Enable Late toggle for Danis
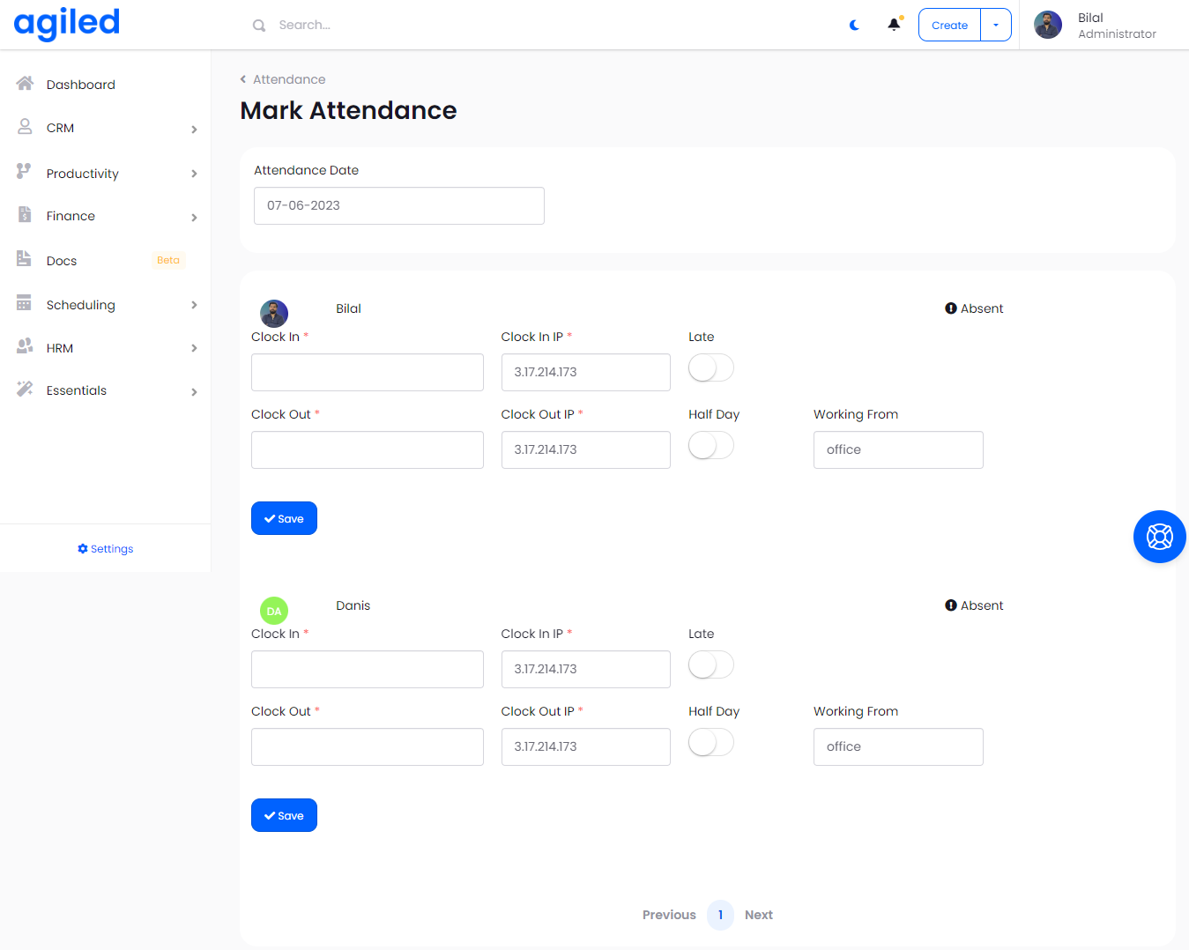Image resolution: width=1189 pixels, height=950 pixels. [710, 665]
